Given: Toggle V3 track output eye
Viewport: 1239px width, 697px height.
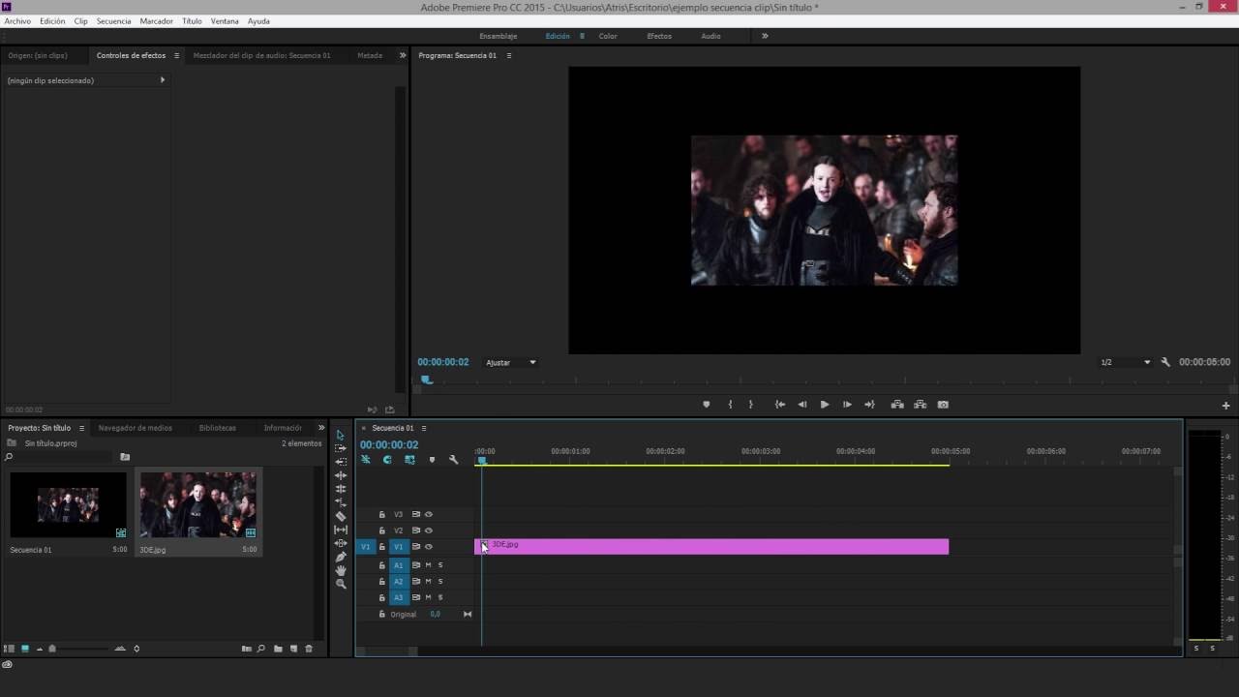Looking at the screenshot, I should tap(429, 514).
